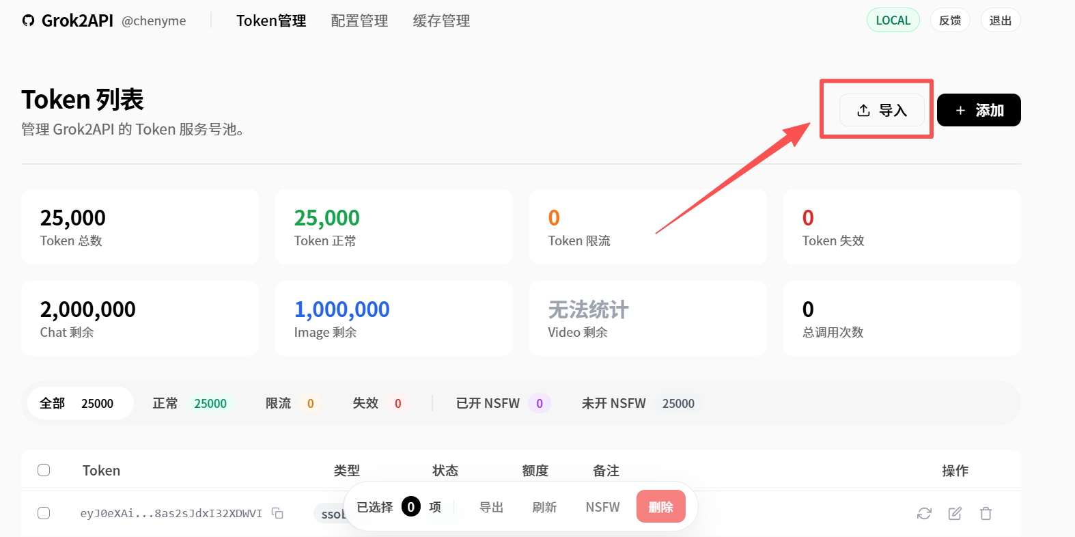
Task: Click the 反馈 feedback button
Action: point(949,20)
